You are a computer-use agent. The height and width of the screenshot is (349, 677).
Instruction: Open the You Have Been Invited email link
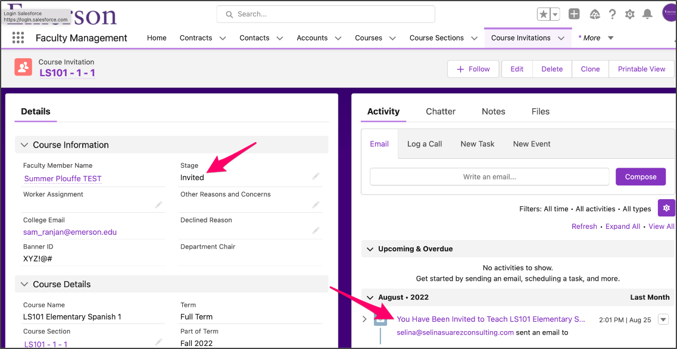coord(491,319)
